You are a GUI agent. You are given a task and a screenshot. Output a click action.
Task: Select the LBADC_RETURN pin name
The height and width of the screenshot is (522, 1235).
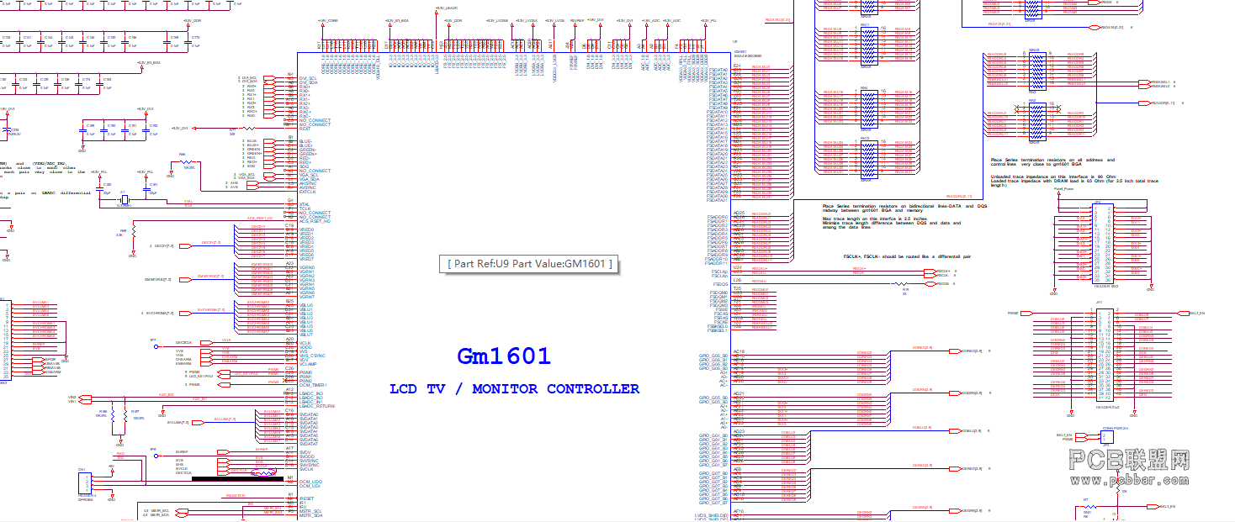316,406
